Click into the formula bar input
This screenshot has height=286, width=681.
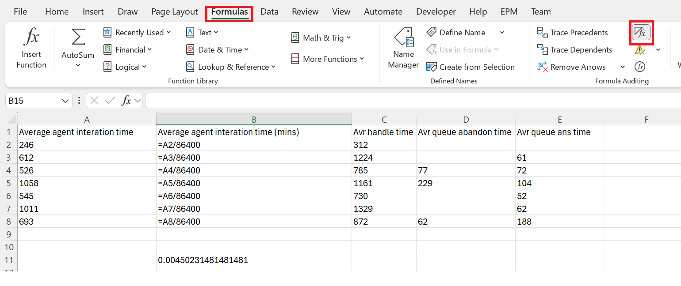coord(413,101)
